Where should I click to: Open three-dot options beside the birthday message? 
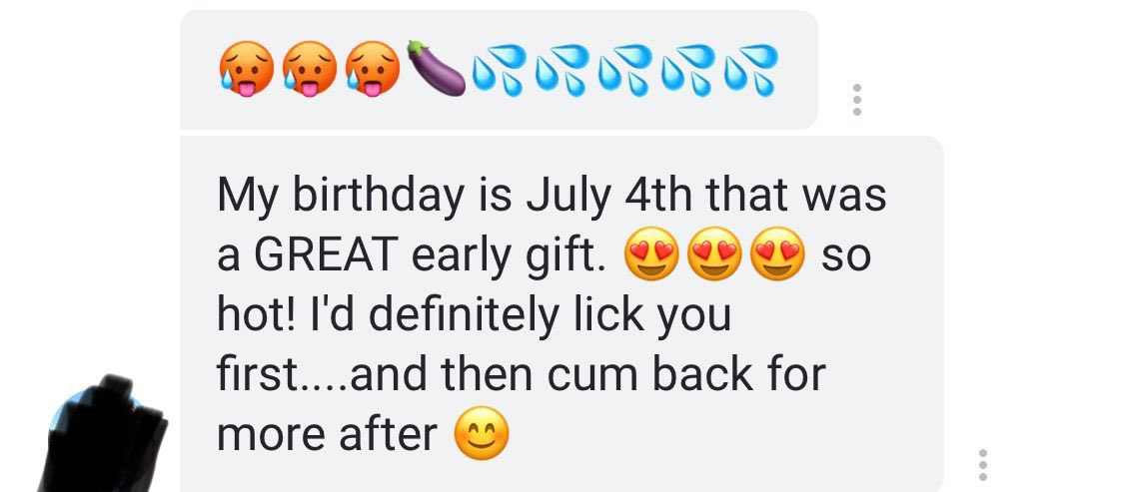point(983,465)
